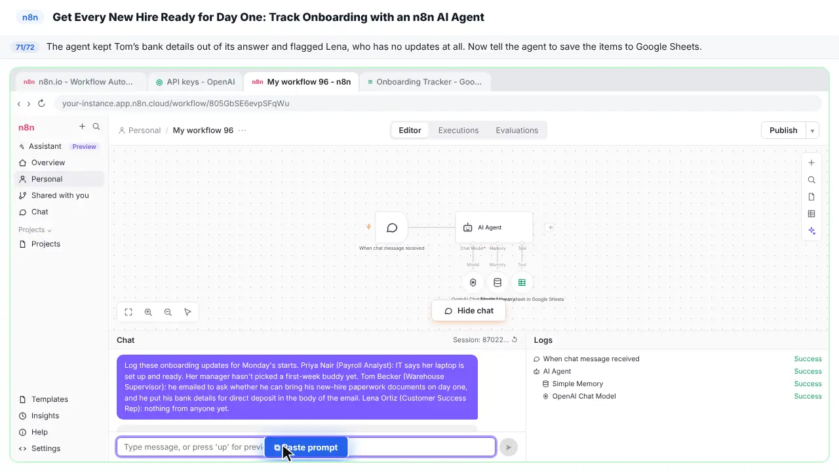This screenshot has width=839, height=472.
Task: Zoom in on the workflow canvas
Action: pos(148,312)
